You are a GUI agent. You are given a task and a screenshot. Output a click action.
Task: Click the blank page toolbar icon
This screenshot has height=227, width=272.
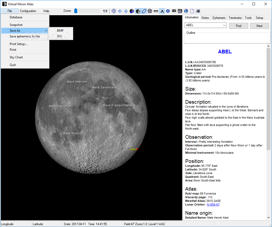pos(192,11)
